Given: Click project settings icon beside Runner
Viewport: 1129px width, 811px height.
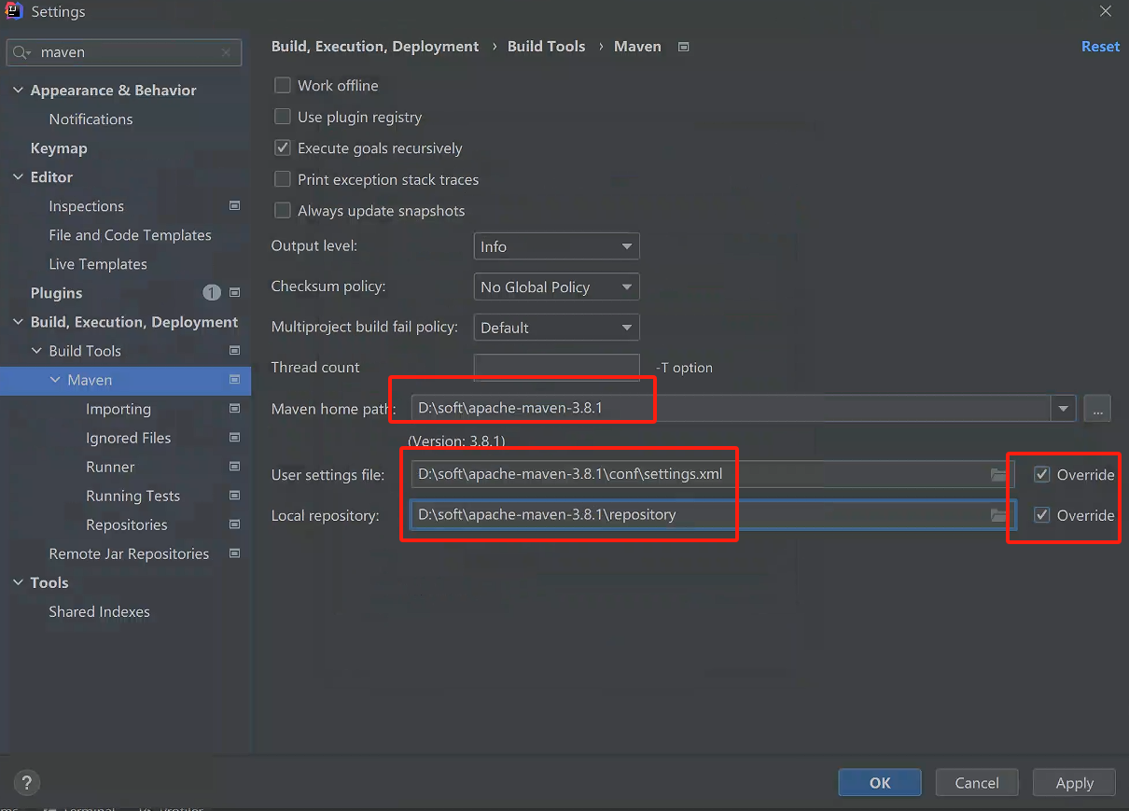Looking at the screenshot, I should (234, 467).
